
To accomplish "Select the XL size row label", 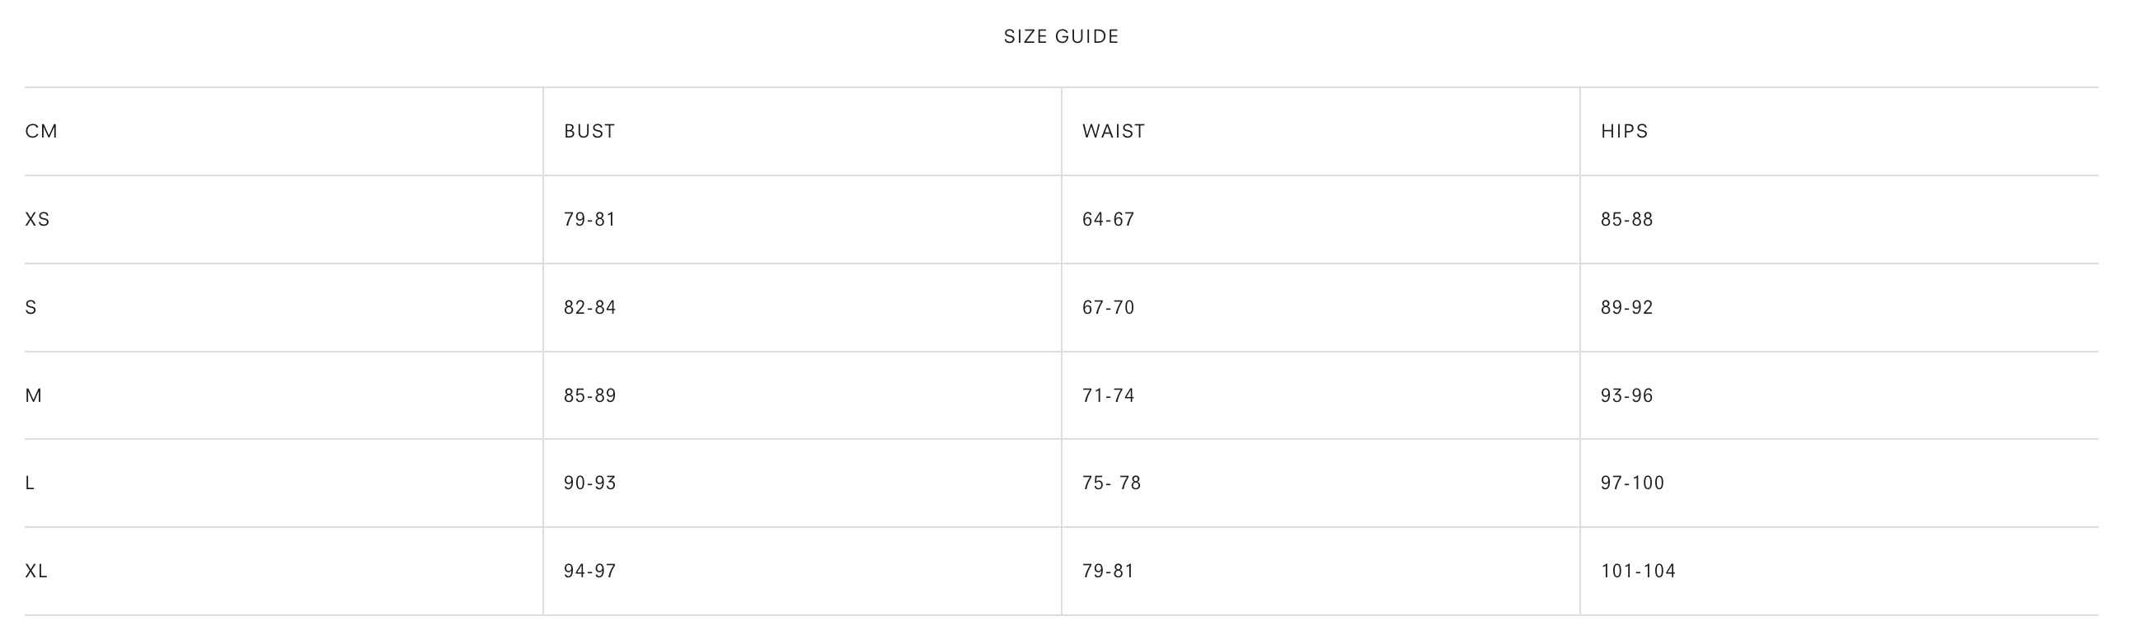I will (36, 572).
